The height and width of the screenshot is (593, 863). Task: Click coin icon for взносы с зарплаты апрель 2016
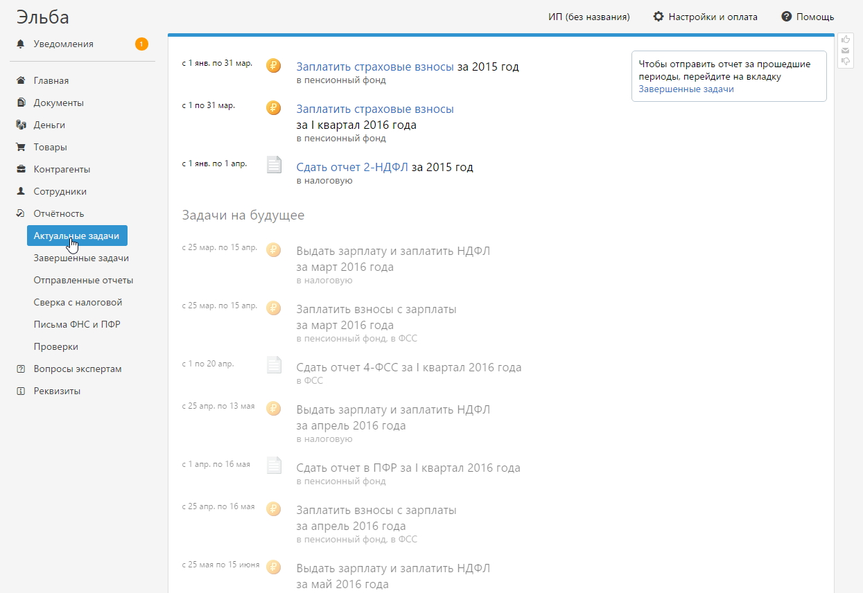click(x=274, y=509)
